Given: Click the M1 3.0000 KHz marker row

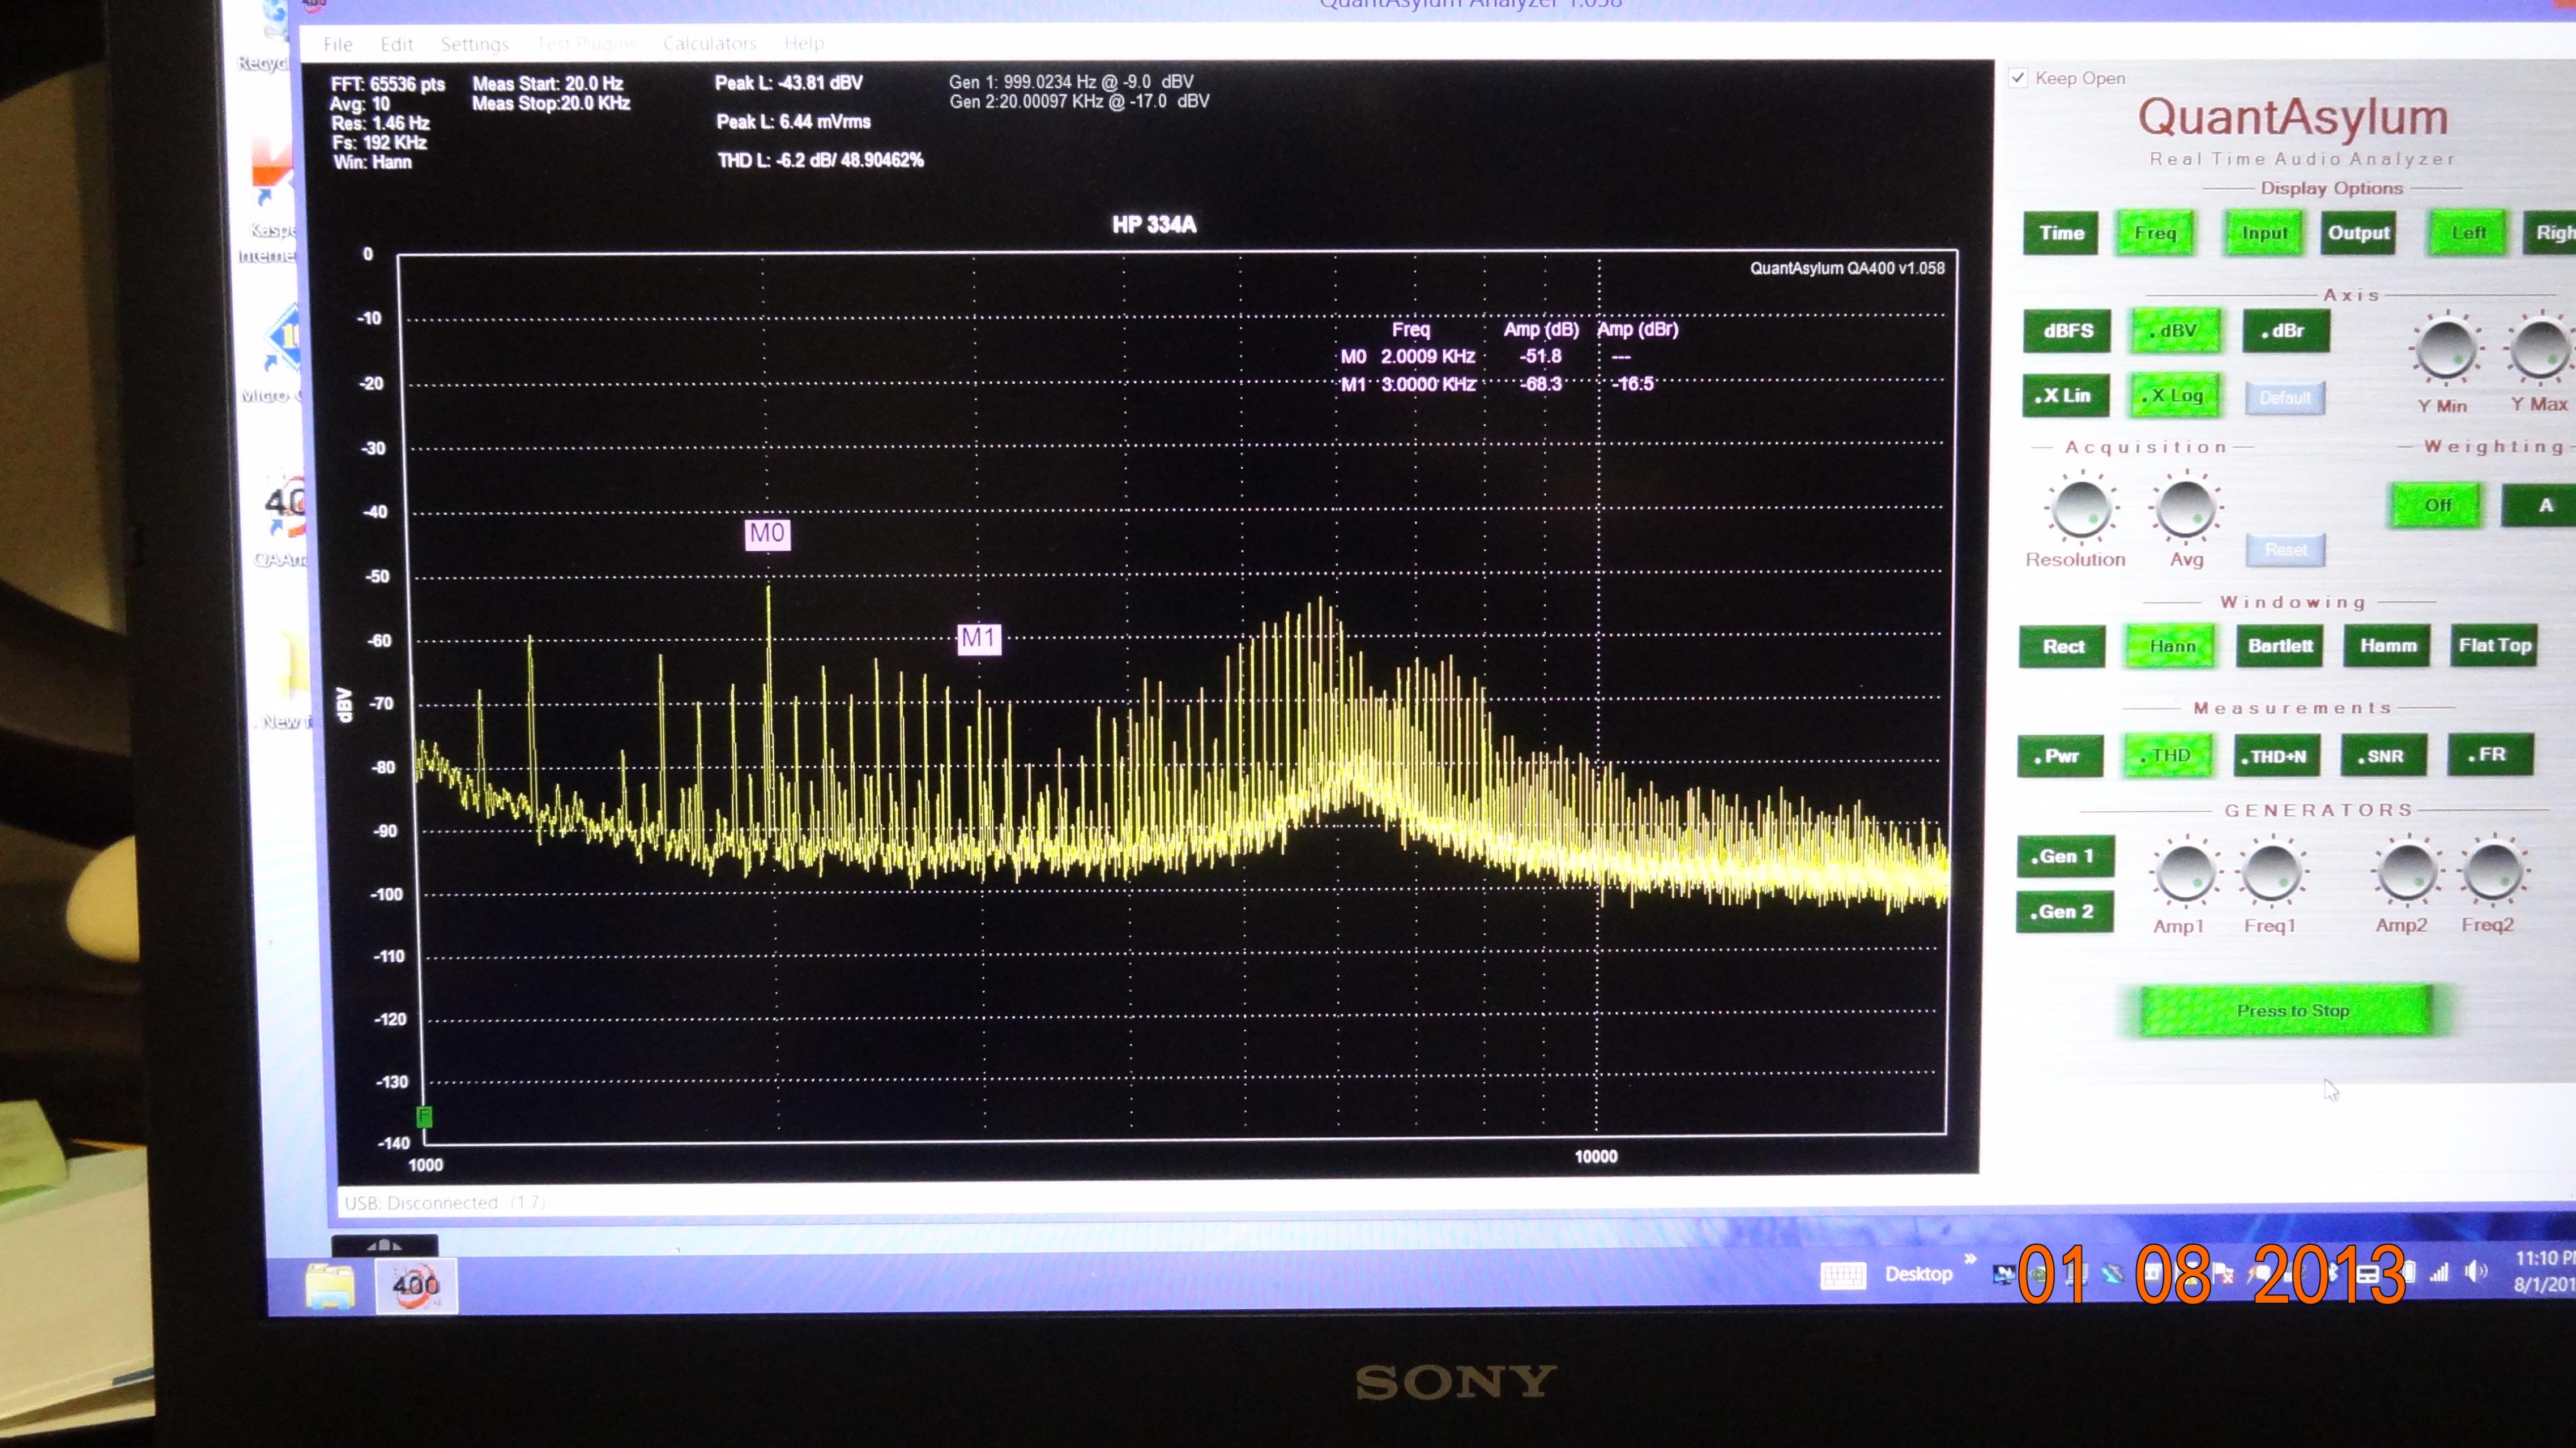Looking at the screenshot, I should click(x=1497, y=385).
